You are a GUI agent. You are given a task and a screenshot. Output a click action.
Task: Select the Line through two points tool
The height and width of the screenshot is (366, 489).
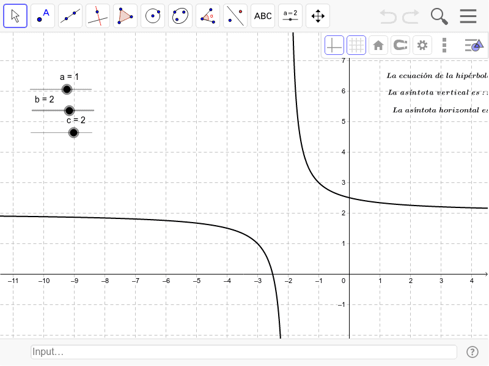pos(70,16)
